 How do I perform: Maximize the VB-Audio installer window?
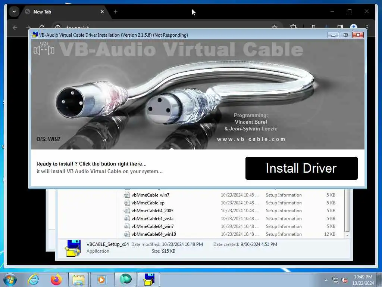click(x=345, y=35)
